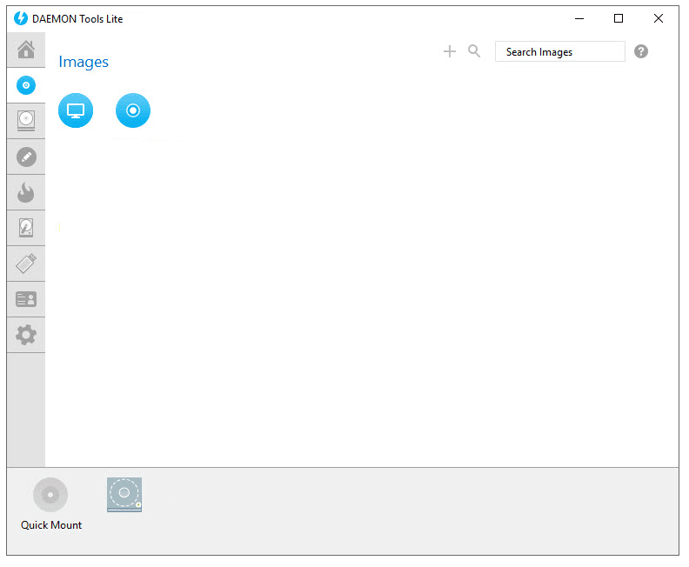The width and height of the screenshot is (689, 567).
Task: Open Settings gear icon
Action: 26,335
